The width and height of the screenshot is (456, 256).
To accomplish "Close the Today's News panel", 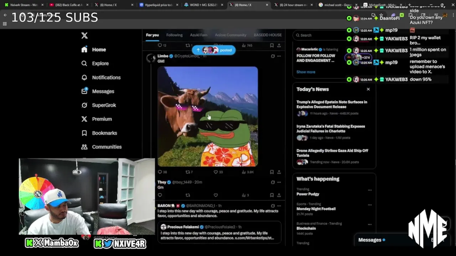I will tap(368, 89).
